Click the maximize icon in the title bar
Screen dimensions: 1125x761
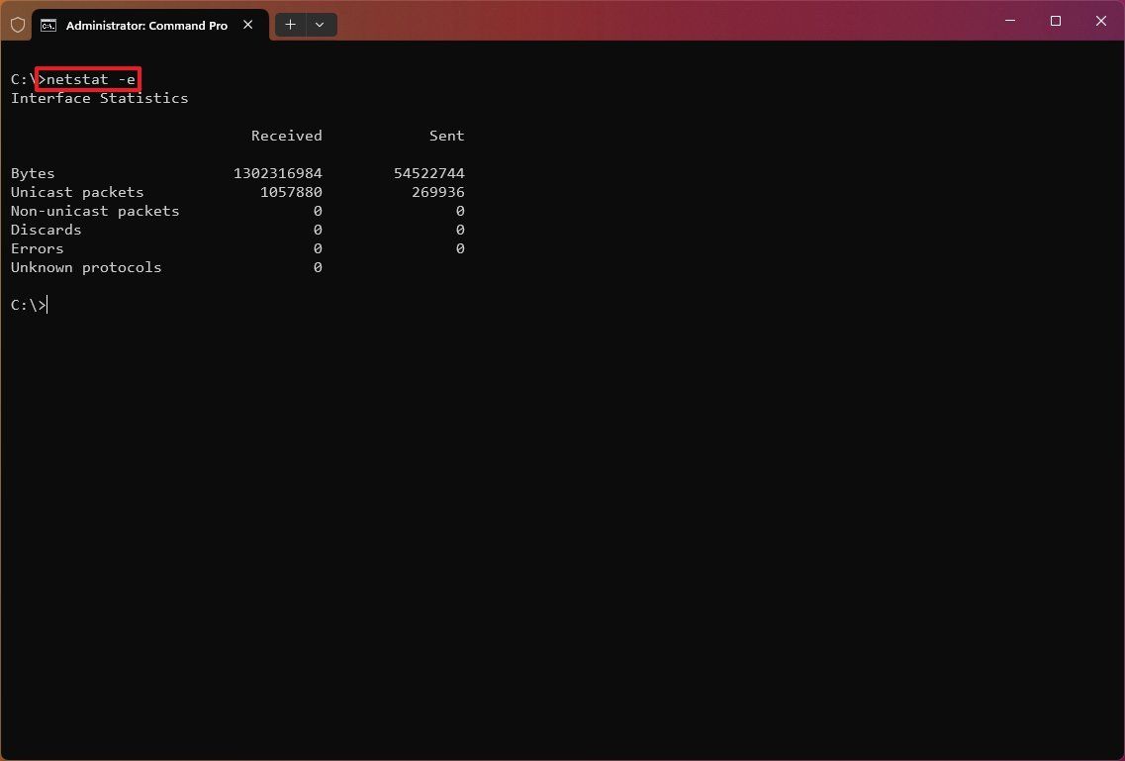point(1055,20)
